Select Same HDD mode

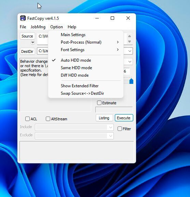coord(86,68)
